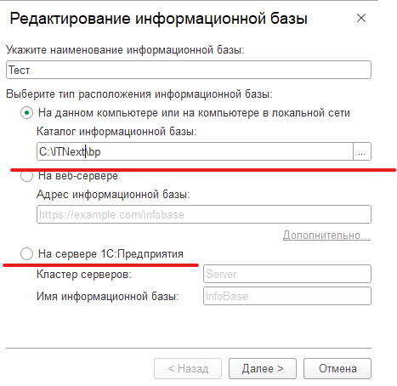
Task: Click the infobase name field containing 'Тест'
Action: [189, 70]
